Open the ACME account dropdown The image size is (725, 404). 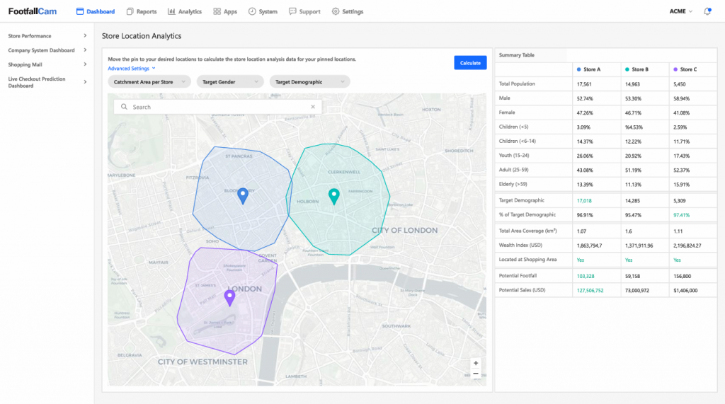[680, 12]
